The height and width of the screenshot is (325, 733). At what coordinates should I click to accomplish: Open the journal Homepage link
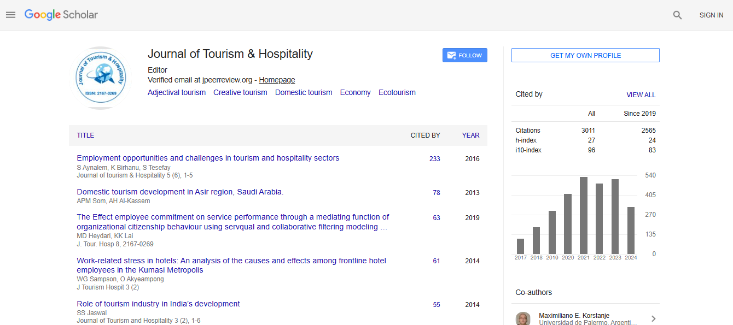277,80
